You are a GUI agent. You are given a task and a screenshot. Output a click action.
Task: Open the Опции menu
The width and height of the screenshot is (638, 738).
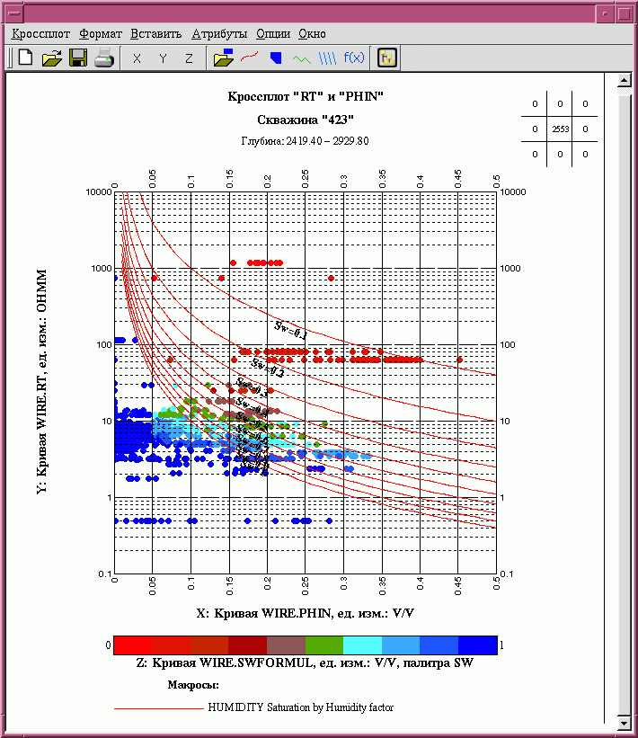click(x=273, y=34)
